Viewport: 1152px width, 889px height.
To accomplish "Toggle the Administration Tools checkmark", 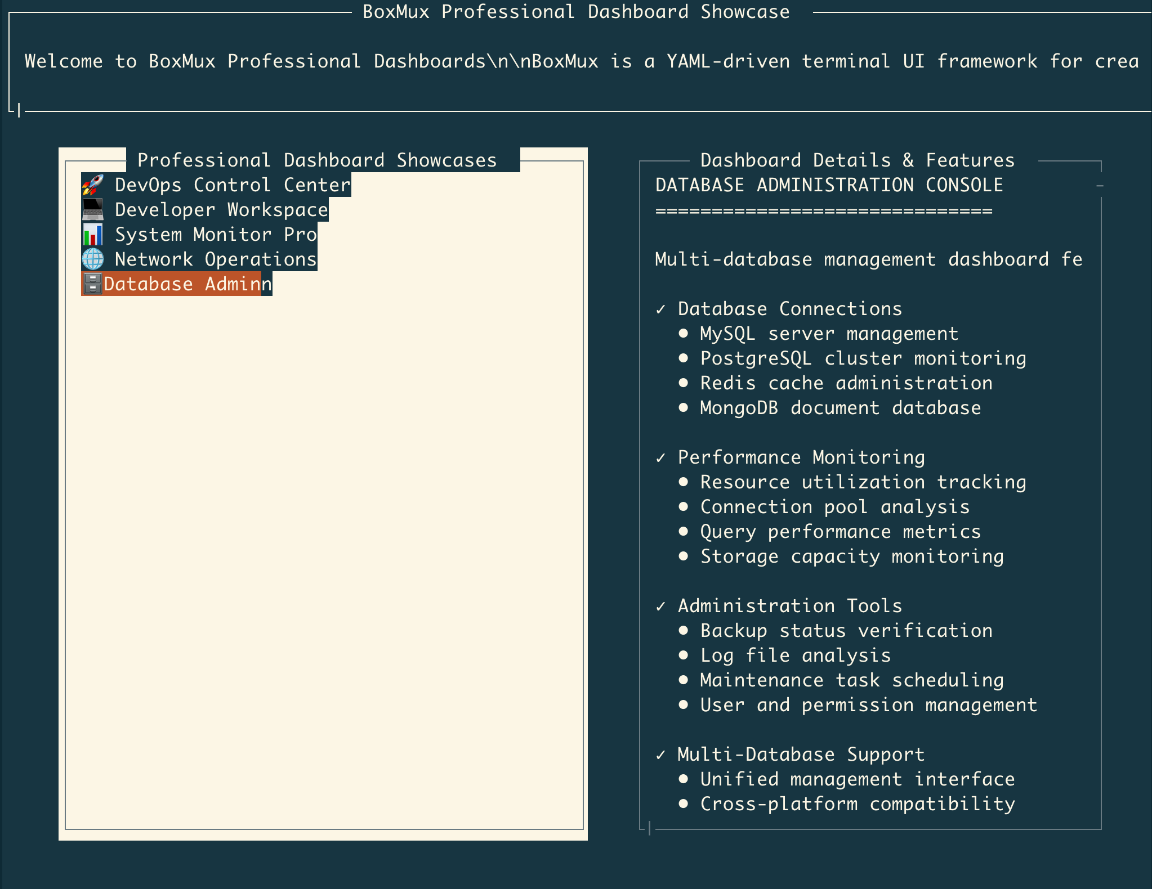I will 662,605.
